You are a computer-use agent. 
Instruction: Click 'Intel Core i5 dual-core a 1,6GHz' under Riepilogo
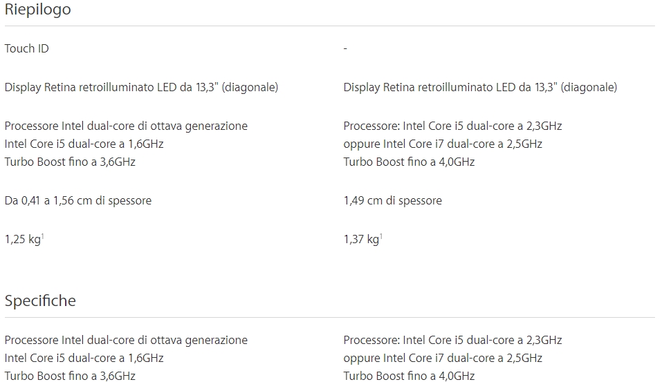pyautogui.click(x=84, y=144)
